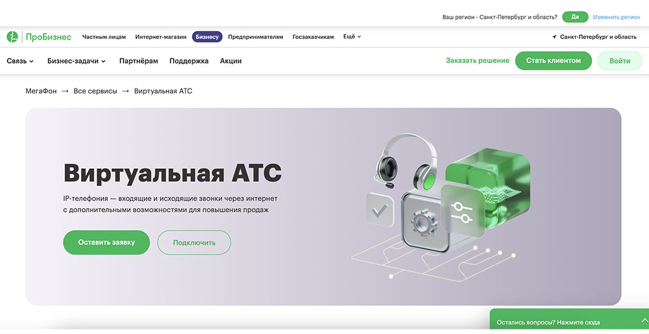Click the Подключить button
This screenshot has width=649, height=334.
194,242
